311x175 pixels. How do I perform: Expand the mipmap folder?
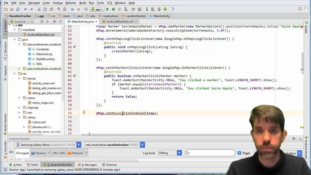(19, 107)
